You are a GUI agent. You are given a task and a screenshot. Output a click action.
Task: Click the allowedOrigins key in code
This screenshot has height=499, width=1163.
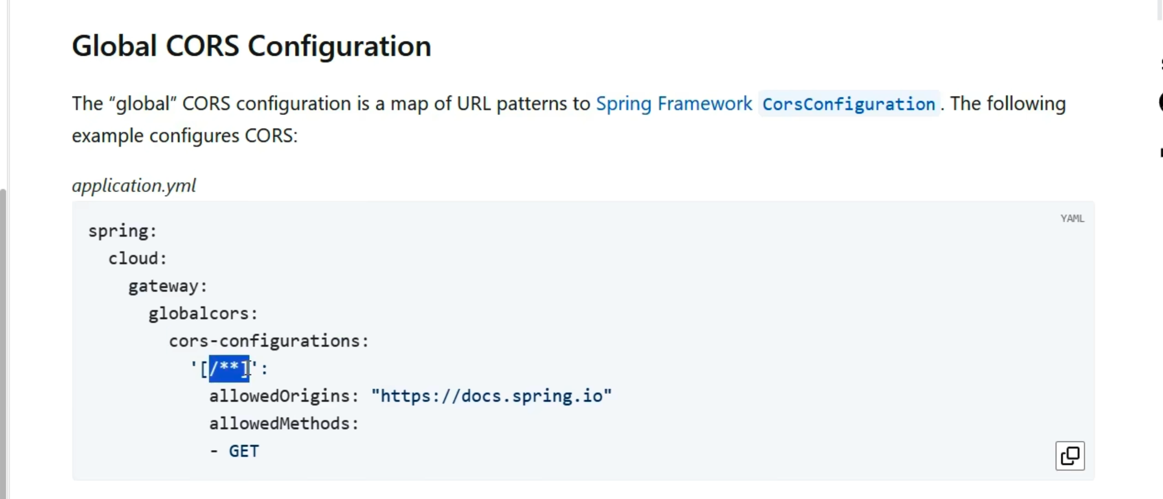(280, 396)
